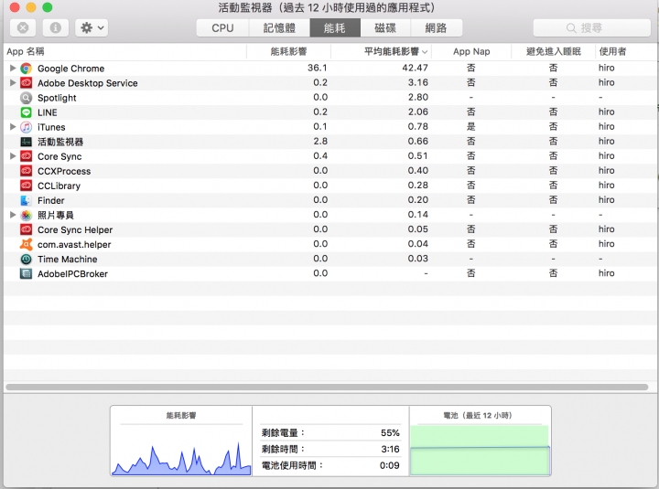Select the Time Machine process name
This screenshot has width=659, height=489.
67,259
